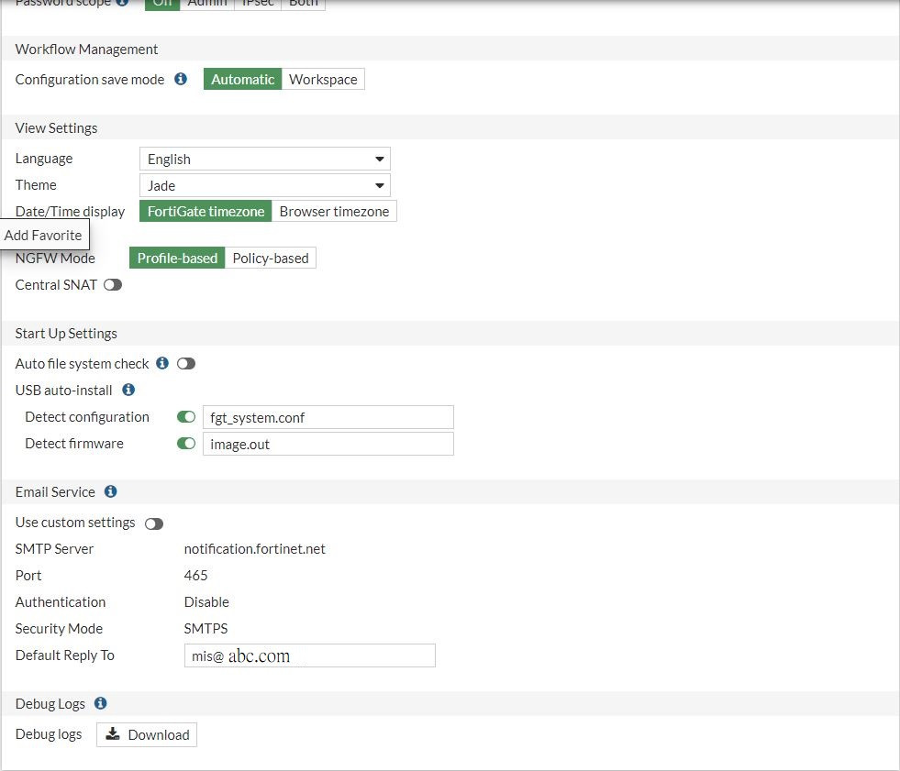The width and height of the screenshot is (900, 771).
Task: Click the Authentication value Disable
Action: pyautogui.click(x=206, y=601)
